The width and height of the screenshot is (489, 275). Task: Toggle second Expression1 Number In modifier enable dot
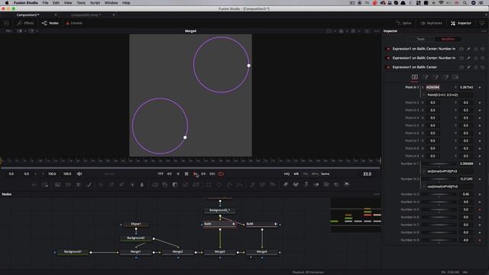click(x=388, y=58)
